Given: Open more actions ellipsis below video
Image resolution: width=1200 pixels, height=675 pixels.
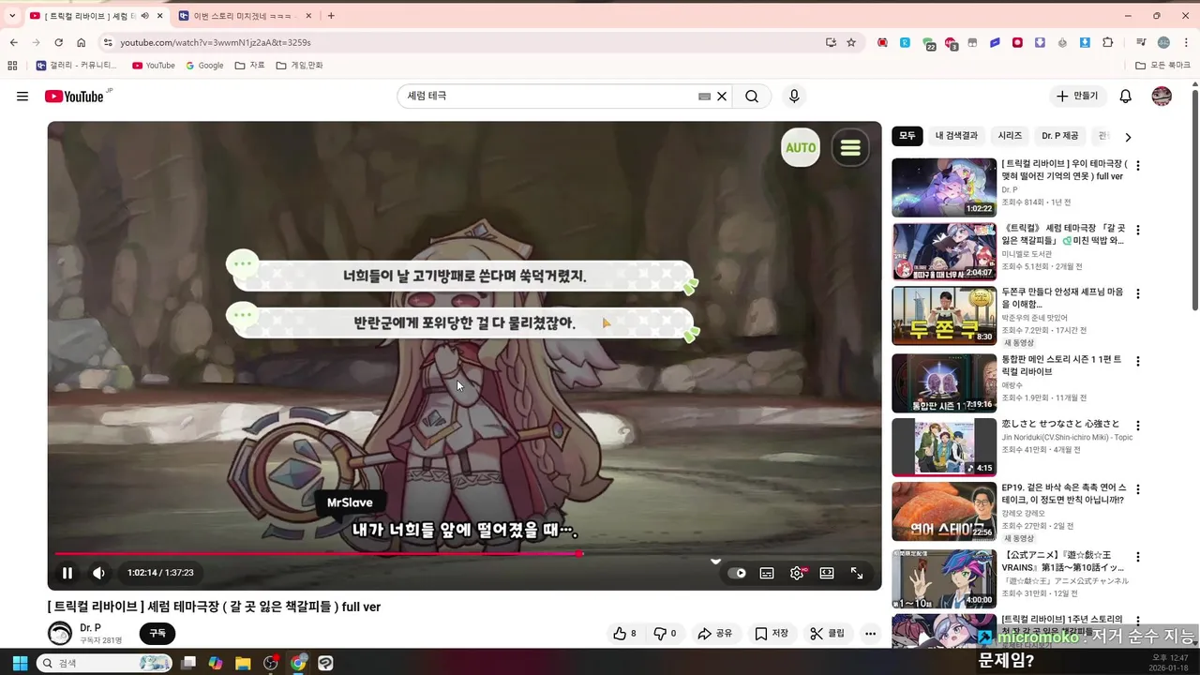Looking at the screenshot, I should coord(871,634).
